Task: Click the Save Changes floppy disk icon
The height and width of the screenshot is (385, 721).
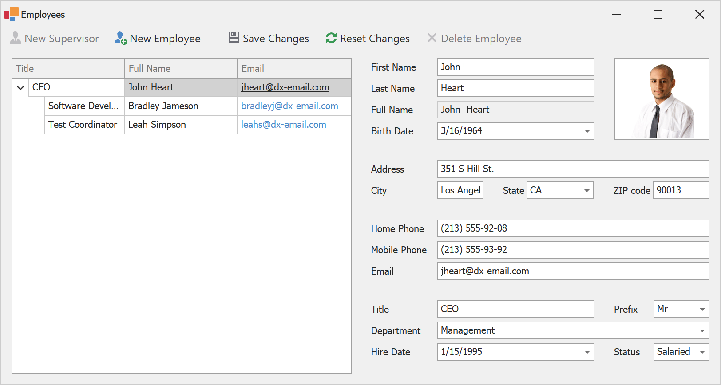Action: [234, 38]
